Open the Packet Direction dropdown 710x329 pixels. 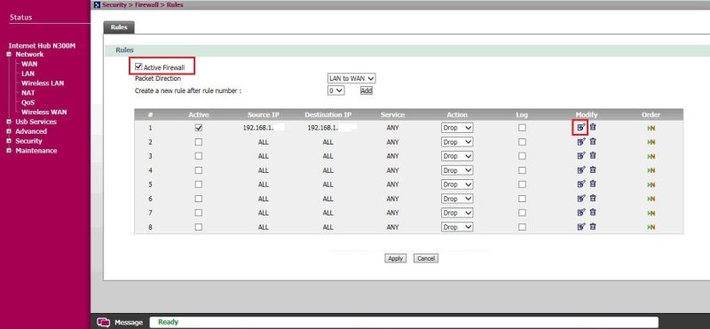(351, 78)
